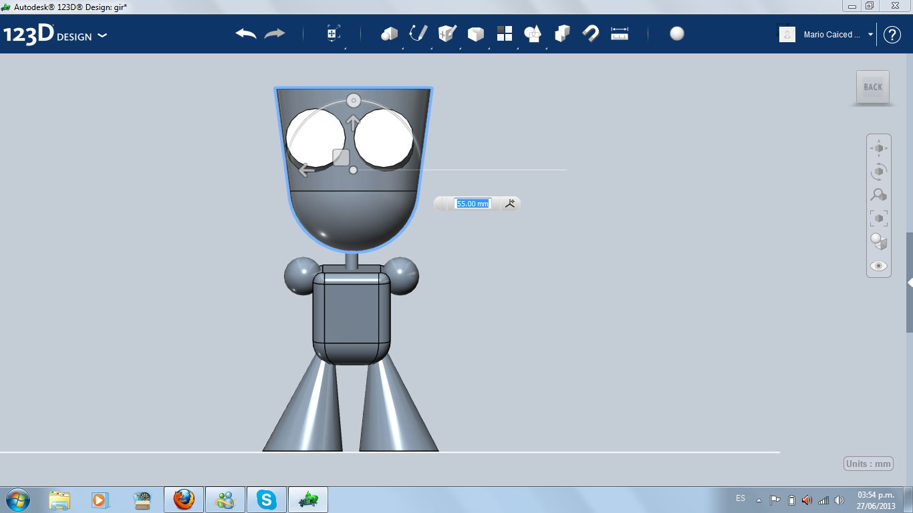
Task: Click the rotation handle atop the manipulator
Action: (354, 101)
